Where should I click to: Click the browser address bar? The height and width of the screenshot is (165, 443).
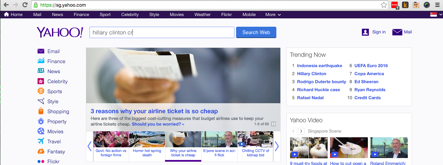(210, 5)
